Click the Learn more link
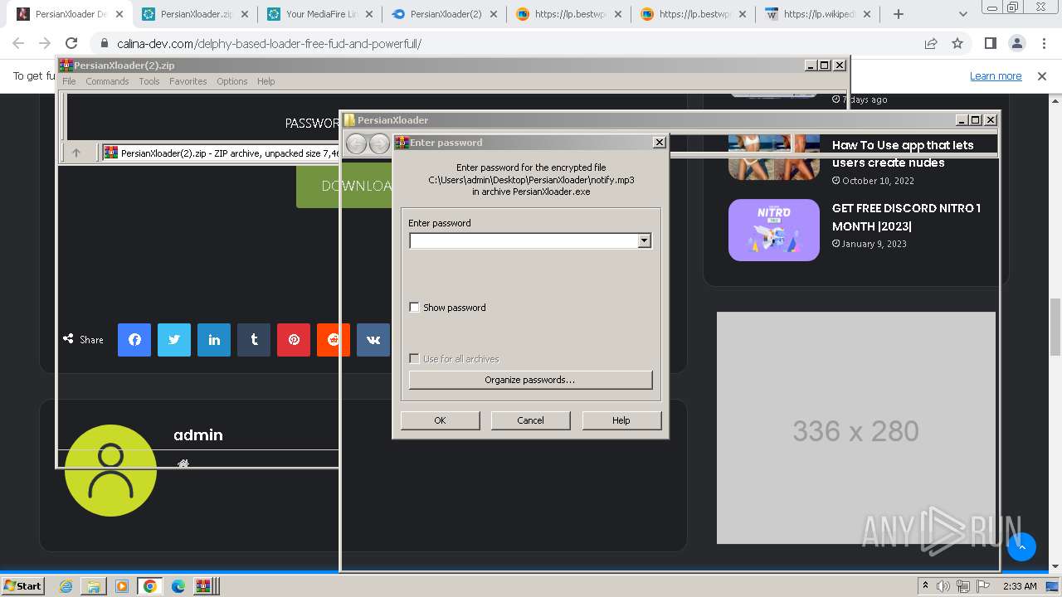The width and height of the screenshot is (1062, 597). click(996, 76)
